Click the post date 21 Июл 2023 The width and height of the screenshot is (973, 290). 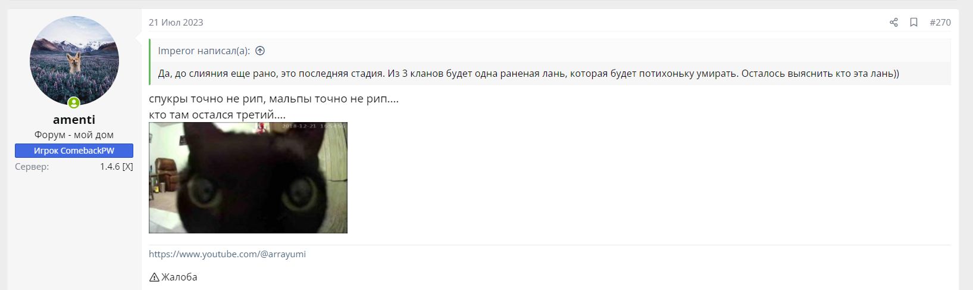pos(176,22)
